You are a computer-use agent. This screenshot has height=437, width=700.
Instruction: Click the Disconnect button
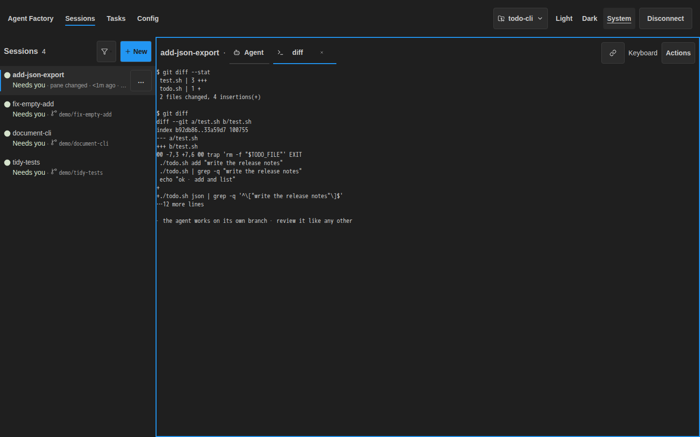pos(665,18)
